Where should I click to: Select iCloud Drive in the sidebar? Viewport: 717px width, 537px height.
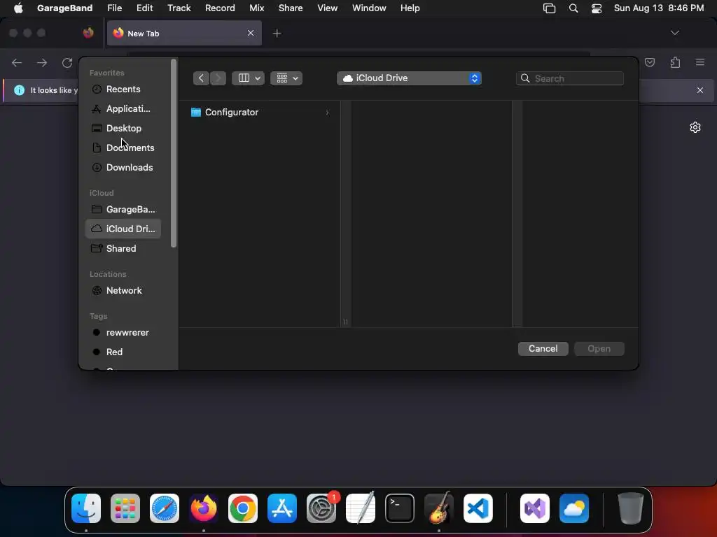(x=123, y=229)
